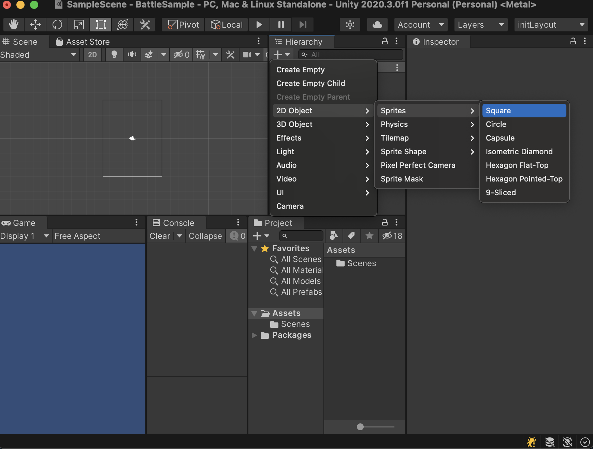Open the bug debugger status icon
The width and height of the screenshot is (593, 449).
click(531, 442)
